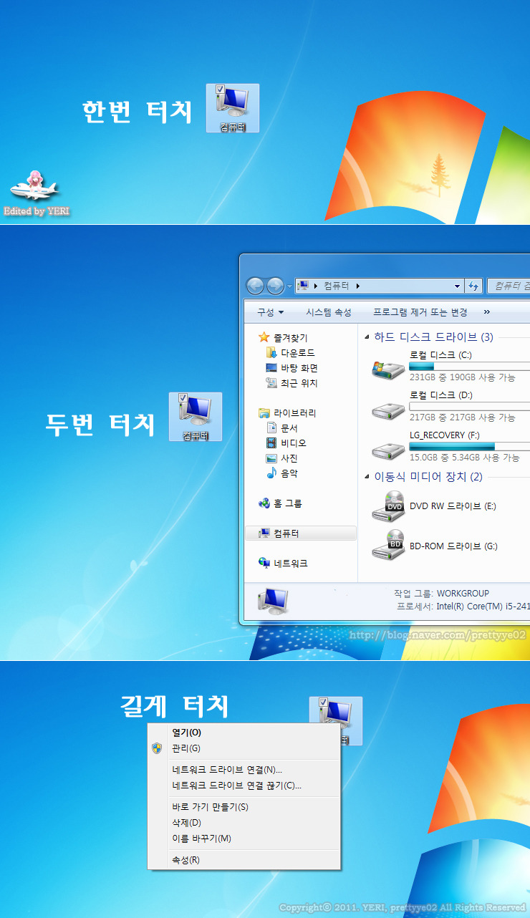
Task: Click the 프로세서 Intel(R) Core(TM) text
Action: (463, 607)
